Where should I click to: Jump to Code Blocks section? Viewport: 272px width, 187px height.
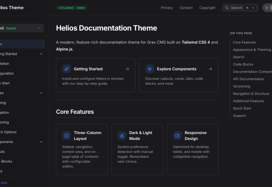pyautogui.click(x=243, y=64)
